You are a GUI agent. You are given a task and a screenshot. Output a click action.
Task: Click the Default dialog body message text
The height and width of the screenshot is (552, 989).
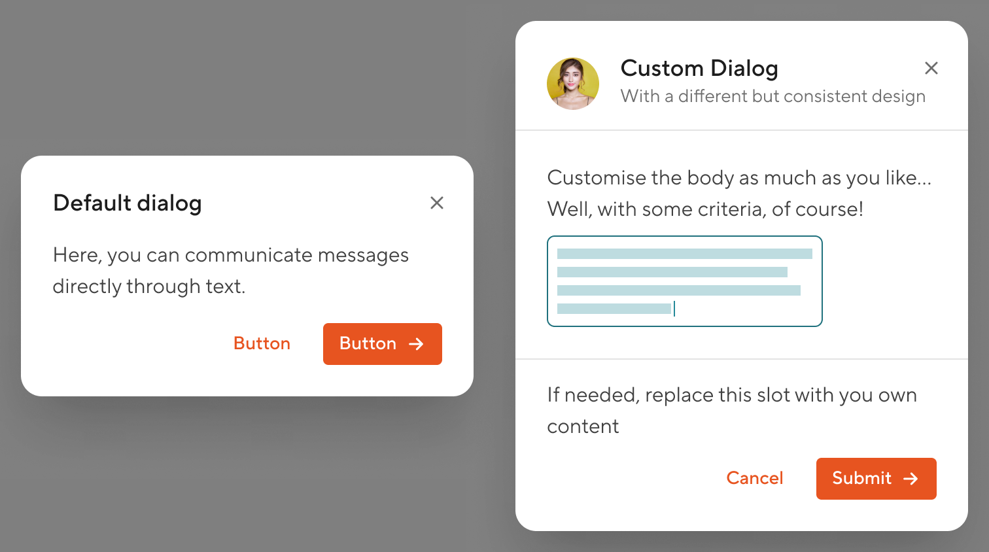coord(230,270)
